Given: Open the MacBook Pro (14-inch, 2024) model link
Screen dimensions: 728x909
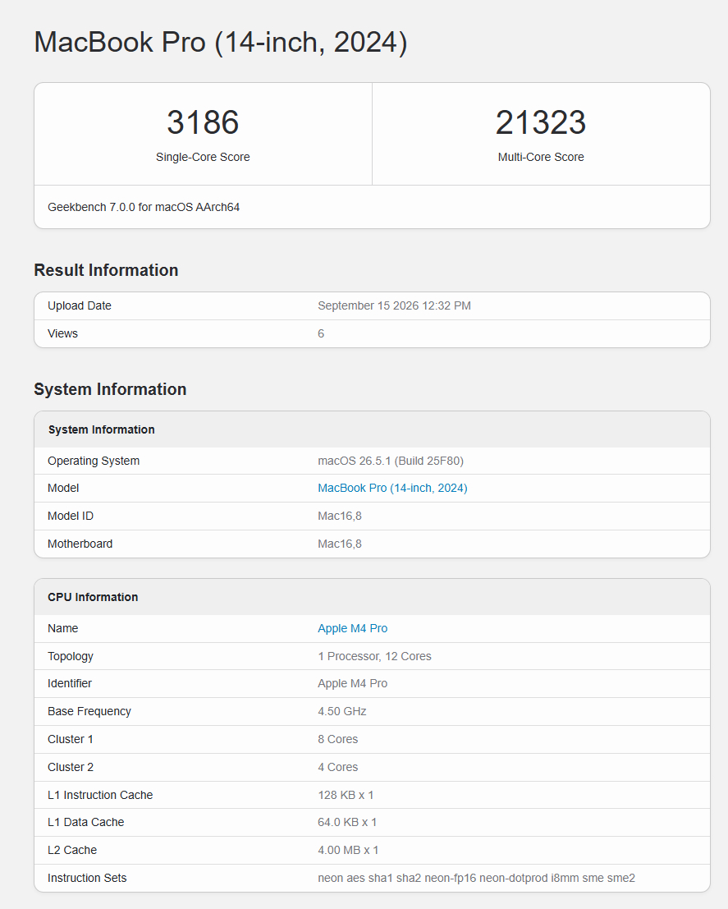Looking at the screenshot, I should click(x=392, y=488).
